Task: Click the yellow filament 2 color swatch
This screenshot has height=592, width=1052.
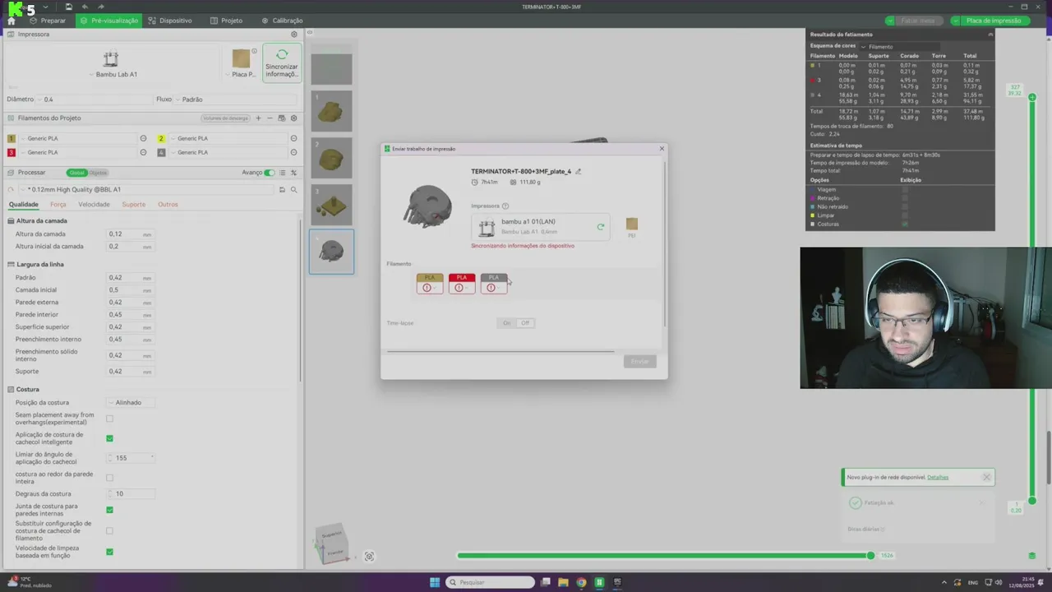Action: tap(161, 138)
